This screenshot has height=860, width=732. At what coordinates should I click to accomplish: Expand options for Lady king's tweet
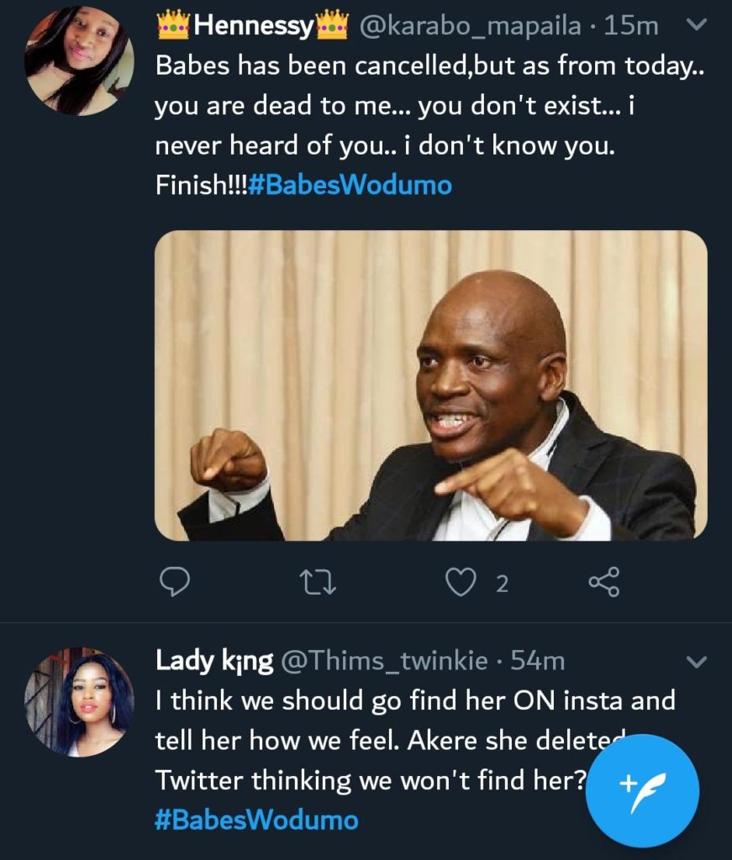point(697,663)
